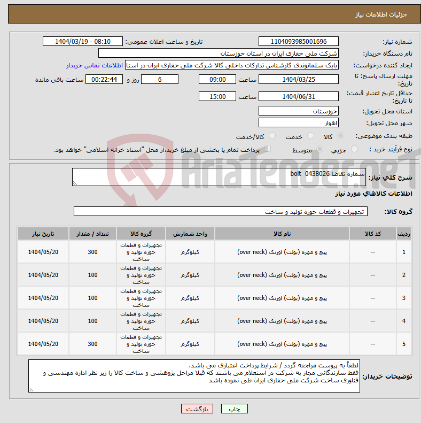
Task: Select the خدمت radio button
Action: point(311,136)
